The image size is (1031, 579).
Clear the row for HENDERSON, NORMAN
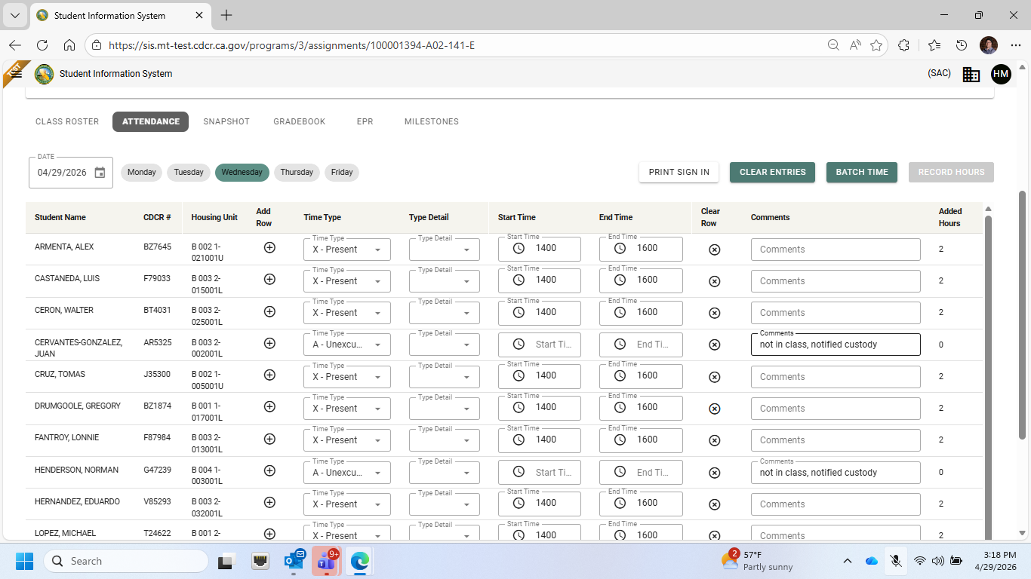click(x=715, y=473)
